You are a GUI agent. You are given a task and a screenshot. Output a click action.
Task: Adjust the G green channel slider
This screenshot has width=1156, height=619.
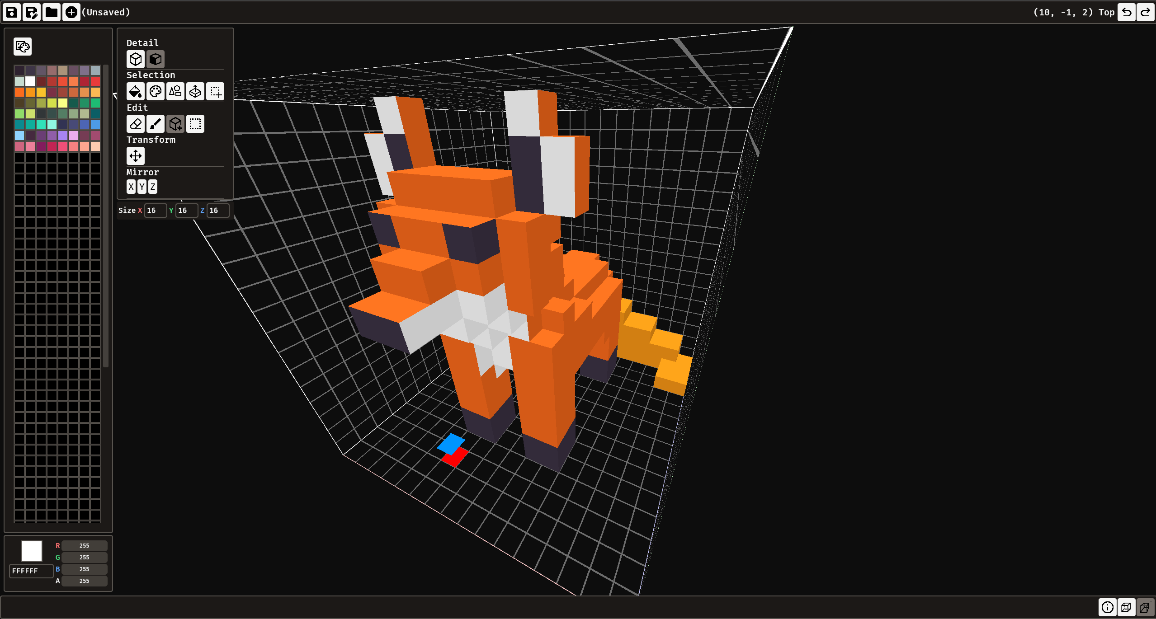coord(85,558)
